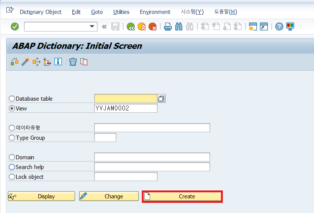The width and height of the screenshot is (314, 213).
Task: Open the Environment menu
Action: (155, 12)
